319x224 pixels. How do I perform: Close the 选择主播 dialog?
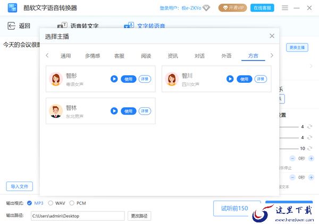coord(272,36)
